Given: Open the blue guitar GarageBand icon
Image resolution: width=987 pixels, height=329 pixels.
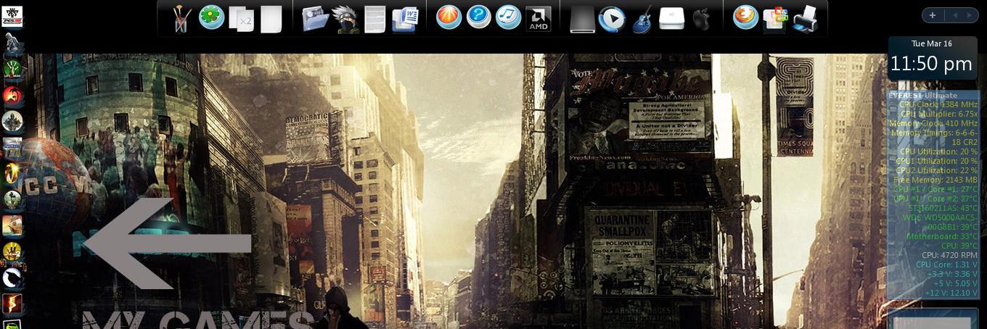Looking at the screenshot, I should click(642, 19).
